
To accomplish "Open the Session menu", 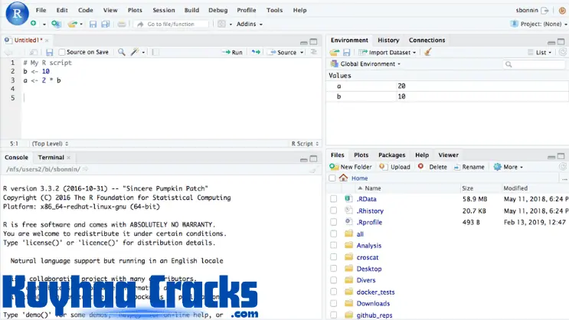I will click(162, 10).
